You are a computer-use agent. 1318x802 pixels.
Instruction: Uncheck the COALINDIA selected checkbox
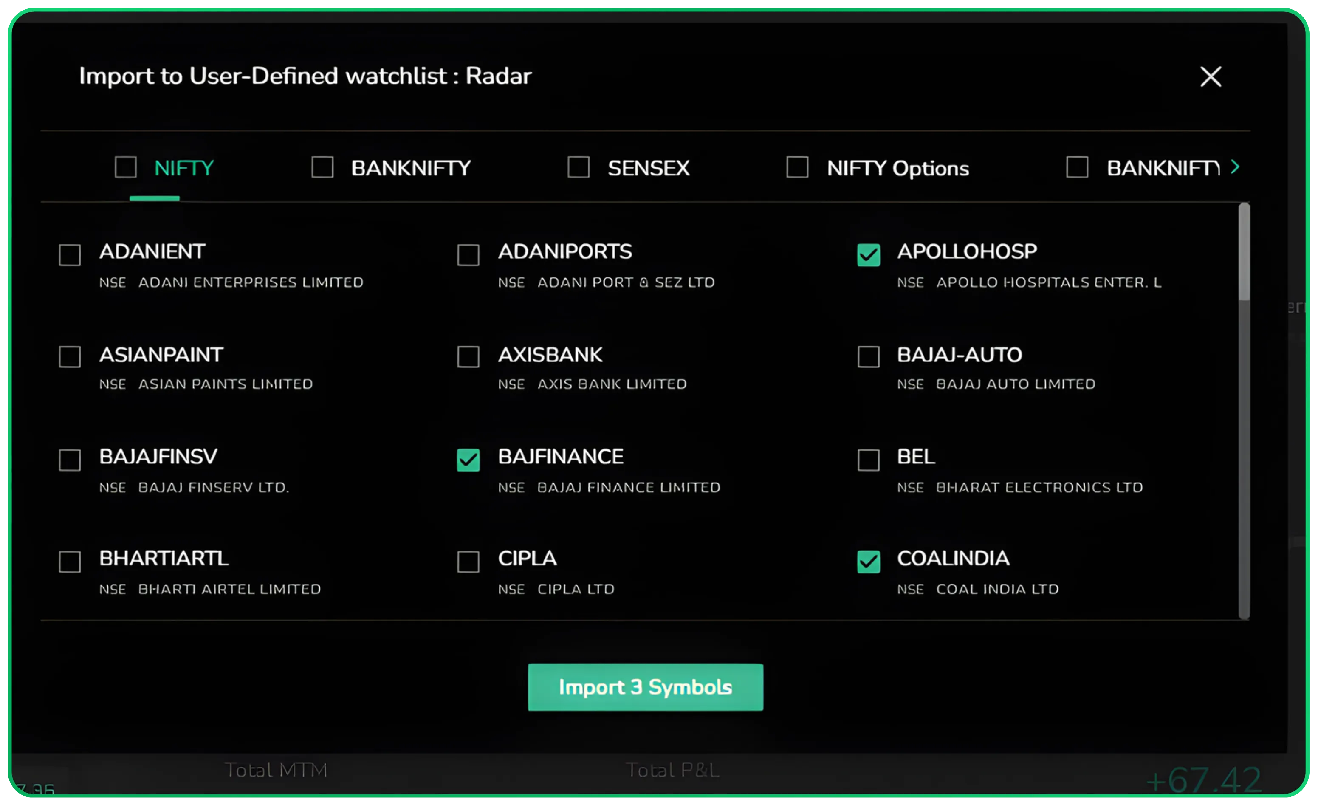[x=868, y=562]
